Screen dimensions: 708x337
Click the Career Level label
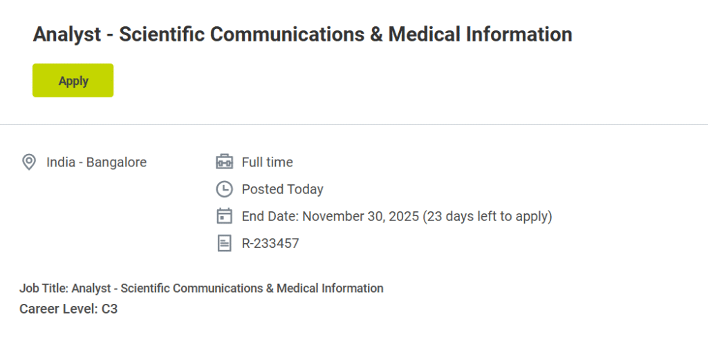tap(58, 309)
